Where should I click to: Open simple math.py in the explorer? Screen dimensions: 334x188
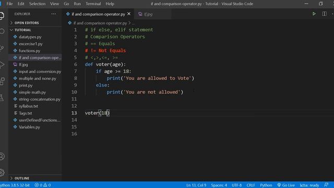coord(35,92)
